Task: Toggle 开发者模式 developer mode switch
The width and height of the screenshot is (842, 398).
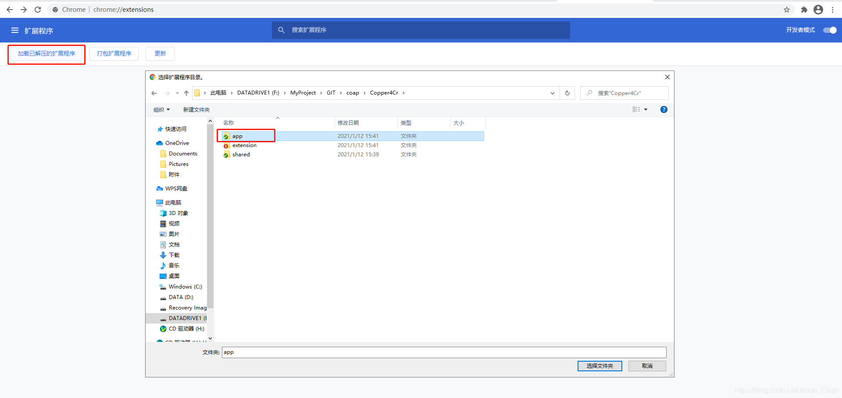Action: pyautogui.click(x=830, y=30)
